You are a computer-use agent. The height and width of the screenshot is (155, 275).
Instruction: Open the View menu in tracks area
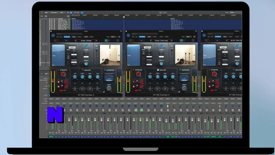click(62, 13)
